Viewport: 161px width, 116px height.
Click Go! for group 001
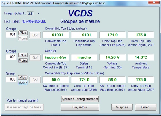(x=35, y=35)
